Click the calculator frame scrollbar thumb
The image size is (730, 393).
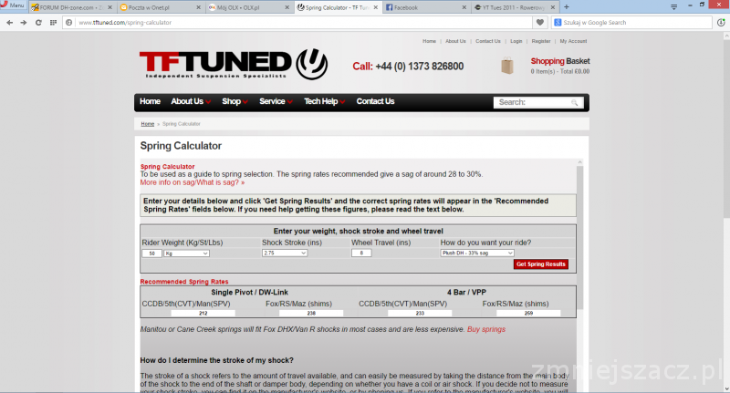tap(579, 237)
